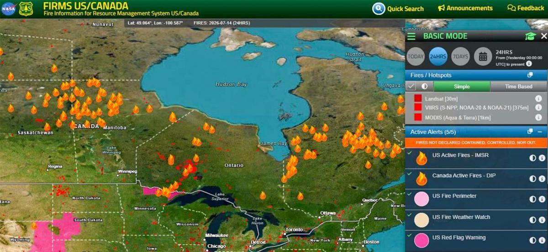Screen dimensions: 548x252
Task: Open Quick Search magnifier icon
Action: point(379,9)
